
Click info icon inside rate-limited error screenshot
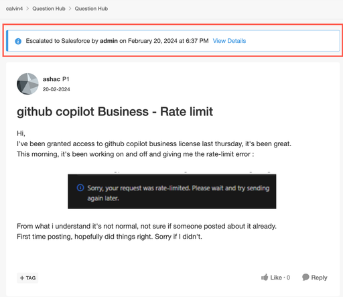pos(80,188)
